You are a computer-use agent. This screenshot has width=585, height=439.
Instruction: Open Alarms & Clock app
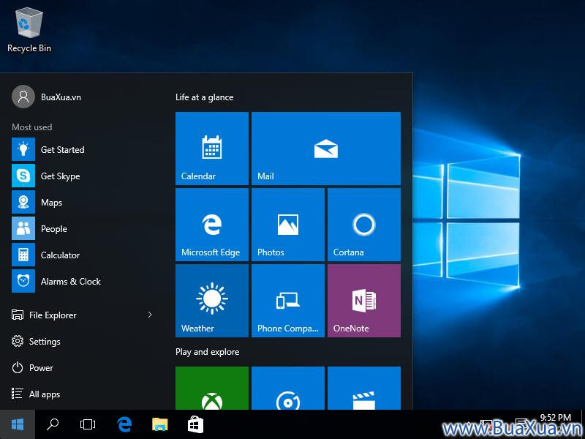click(x=70, y=282)
